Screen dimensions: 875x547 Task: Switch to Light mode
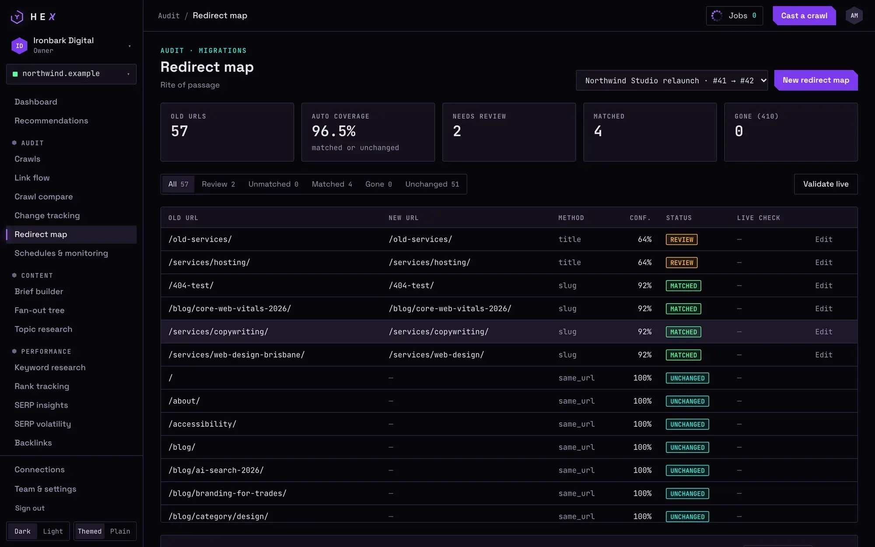(53, 531)
